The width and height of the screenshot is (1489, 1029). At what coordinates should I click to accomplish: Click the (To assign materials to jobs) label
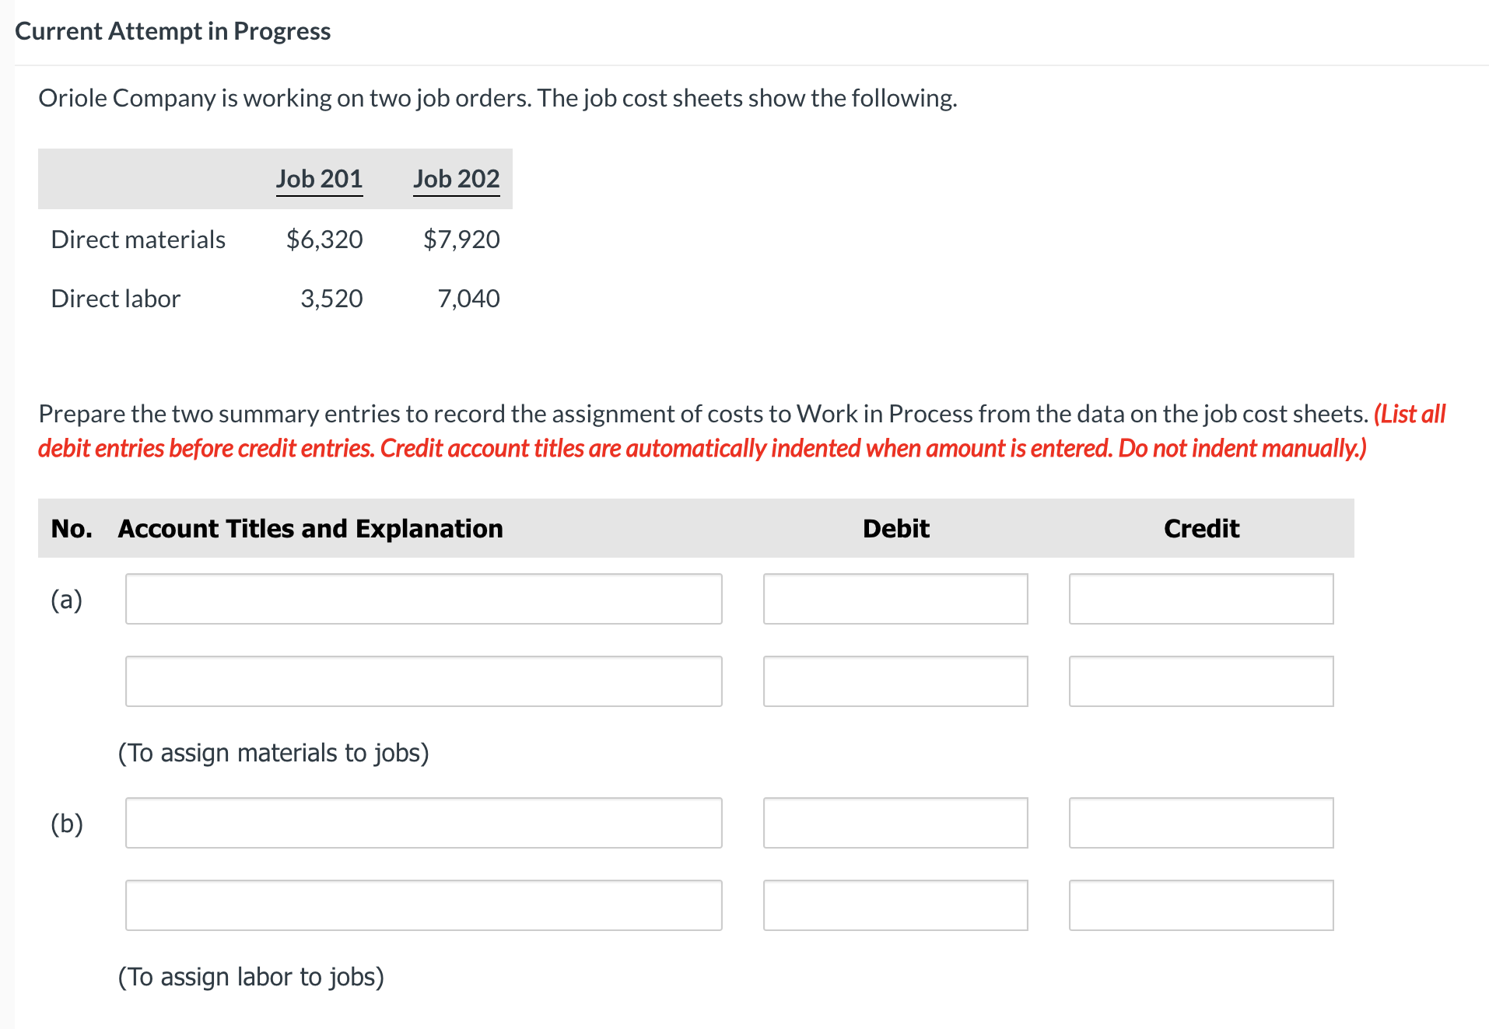point(273,752)
